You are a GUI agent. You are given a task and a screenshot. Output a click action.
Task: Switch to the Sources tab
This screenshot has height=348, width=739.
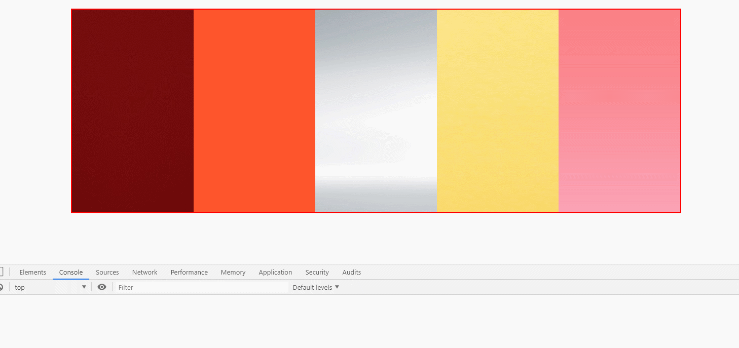point(107,272)
